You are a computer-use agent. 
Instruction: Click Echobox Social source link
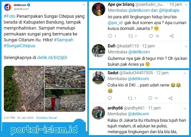47,118
